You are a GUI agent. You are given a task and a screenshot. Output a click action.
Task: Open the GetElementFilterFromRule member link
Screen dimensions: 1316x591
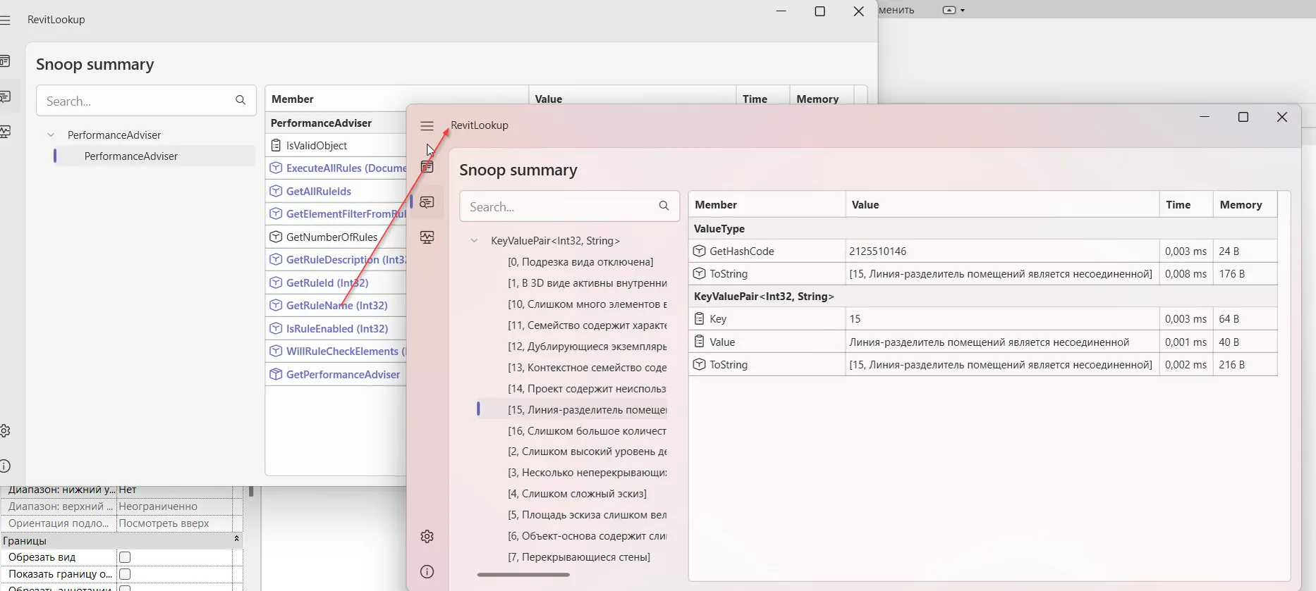tap(346, 214)
